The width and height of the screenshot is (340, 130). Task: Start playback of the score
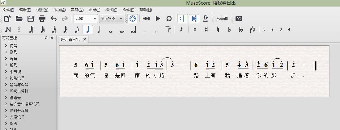pos(158,19)
